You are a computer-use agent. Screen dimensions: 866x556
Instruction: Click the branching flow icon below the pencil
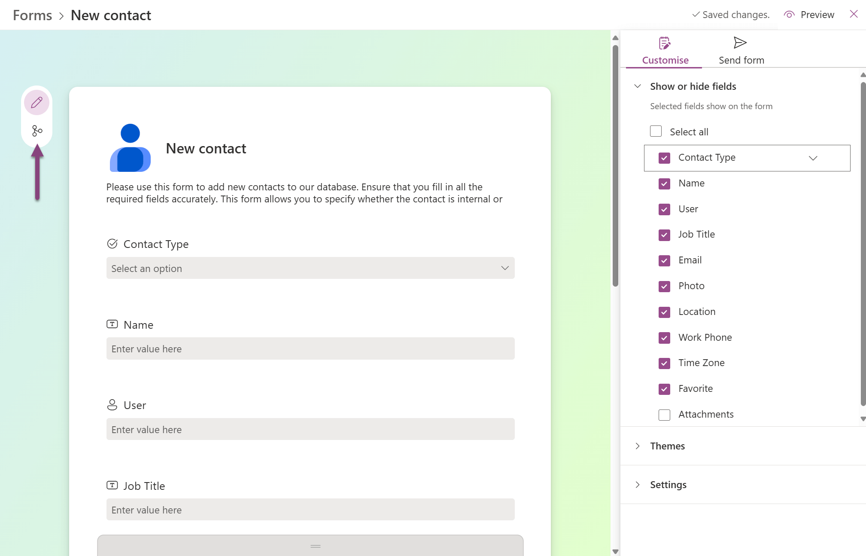pyautogui.click(x=36, y=130)
